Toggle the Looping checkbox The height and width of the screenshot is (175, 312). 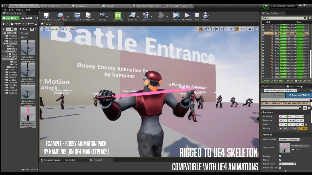point(280,156)
